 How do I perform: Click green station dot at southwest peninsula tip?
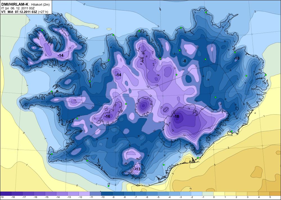52,154
